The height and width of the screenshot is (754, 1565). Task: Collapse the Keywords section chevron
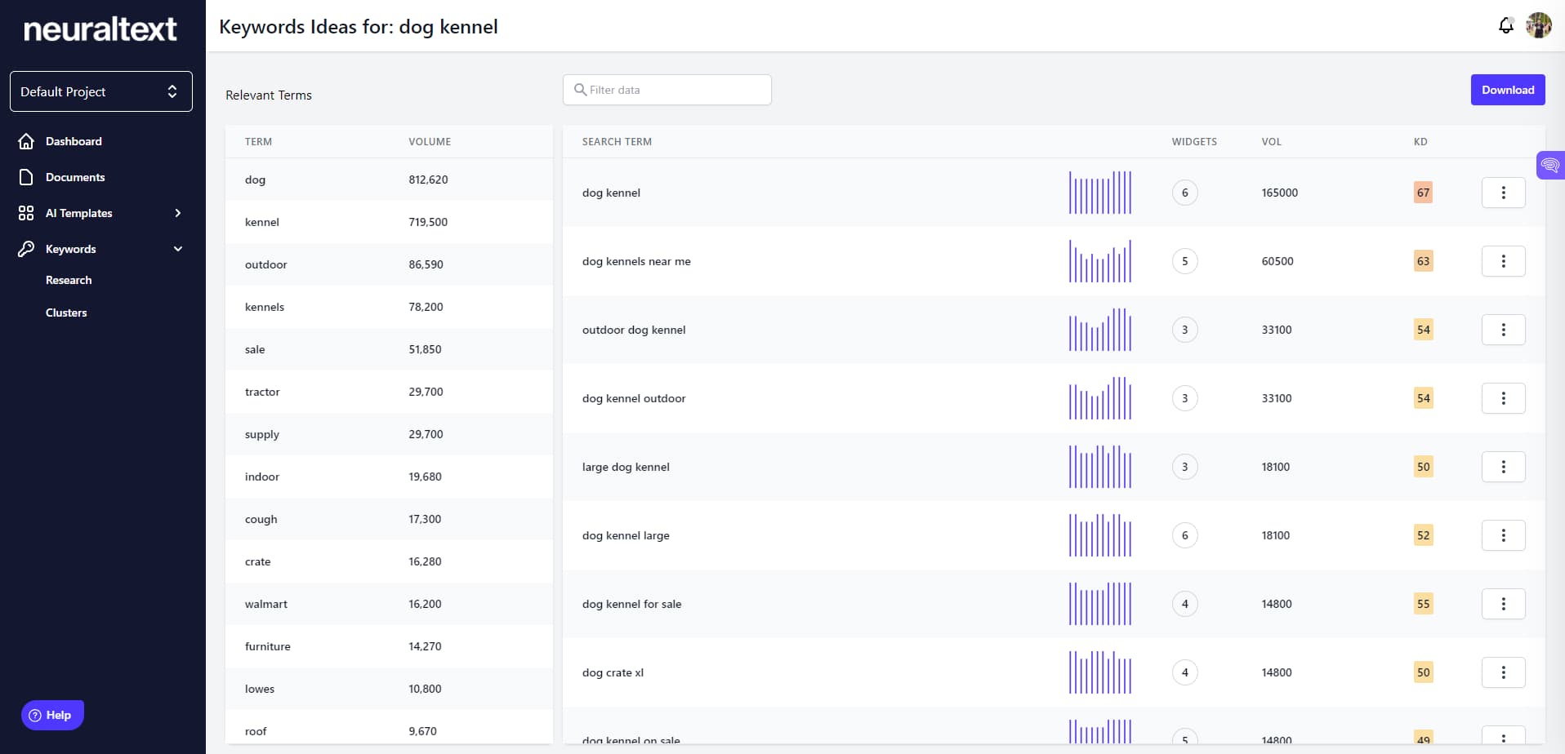[x=178, y=249]
